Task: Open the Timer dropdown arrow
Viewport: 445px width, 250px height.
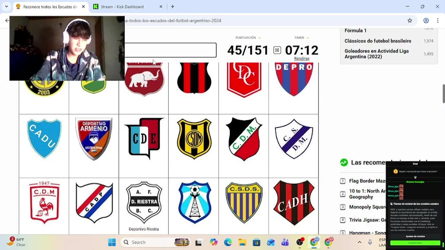Action: 307,38
